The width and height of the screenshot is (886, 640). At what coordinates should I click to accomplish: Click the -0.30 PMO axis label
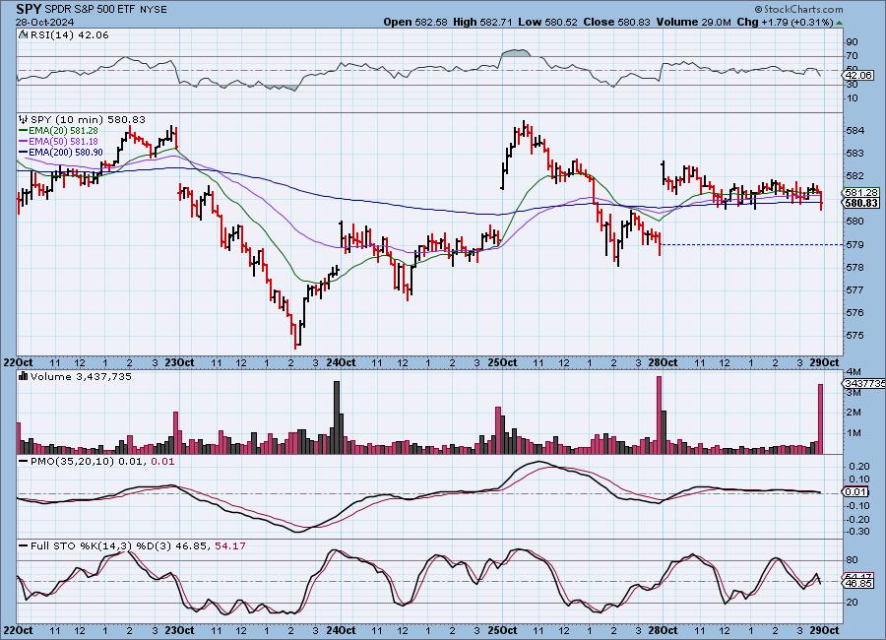857,532
